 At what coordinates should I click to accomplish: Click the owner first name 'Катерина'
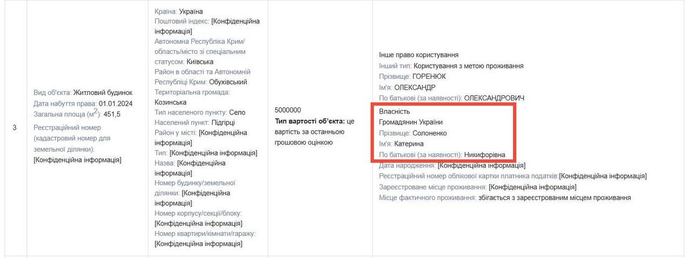coord(409,144)
